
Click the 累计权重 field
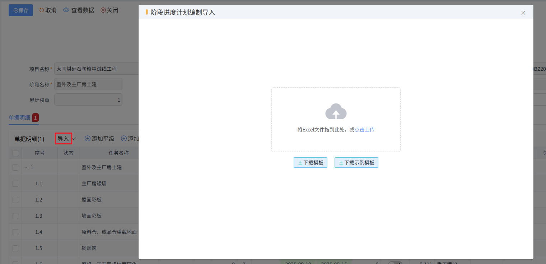point(88,100)
